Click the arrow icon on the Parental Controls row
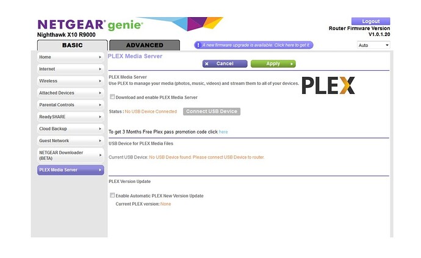Viewport: 421px width, 258px height. coord(100,105)
